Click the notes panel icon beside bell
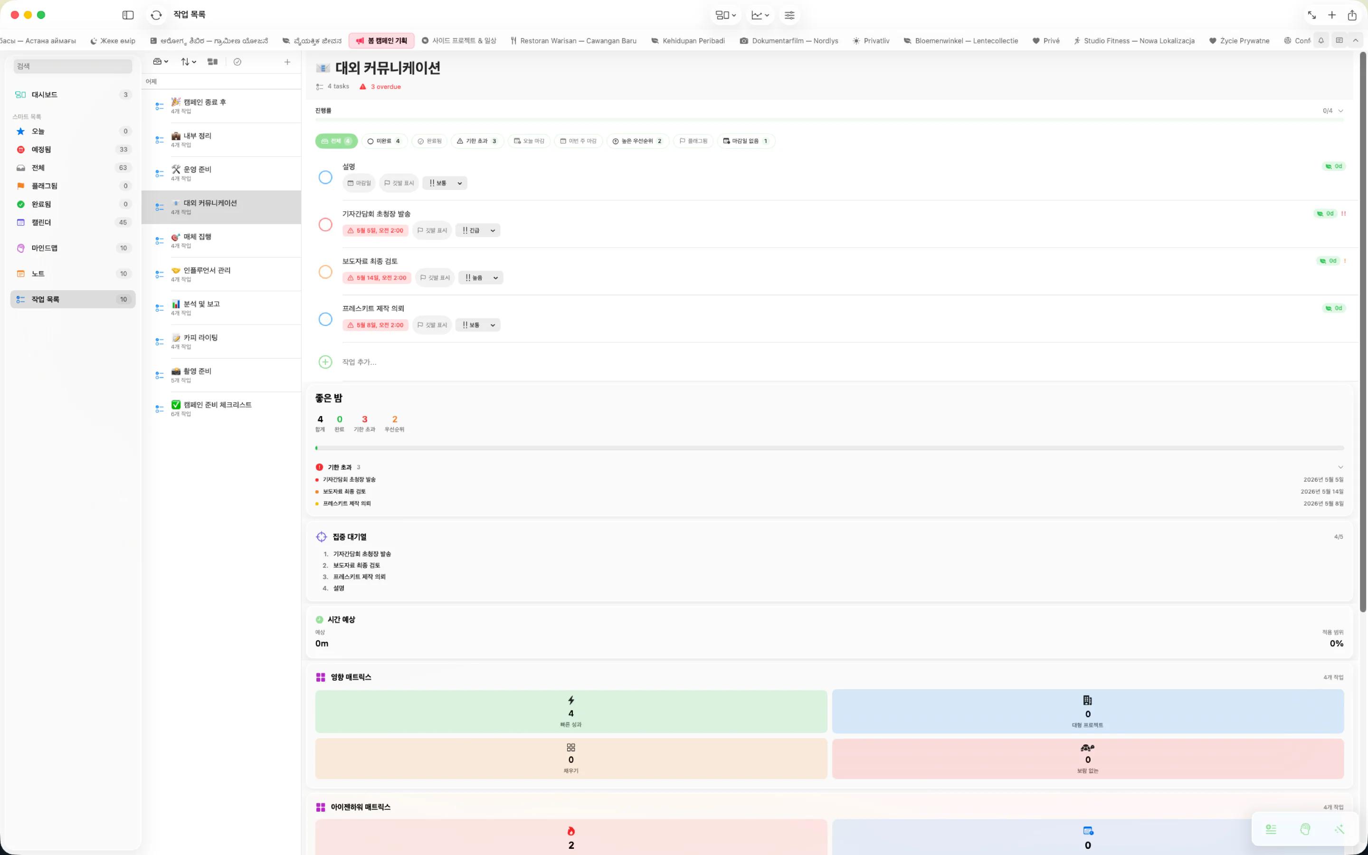Image resolution: width=1368 pixels, height=855 pixels. [1339, 41]
